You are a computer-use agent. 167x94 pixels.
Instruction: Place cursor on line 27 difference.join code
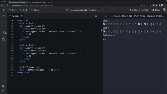39,70
